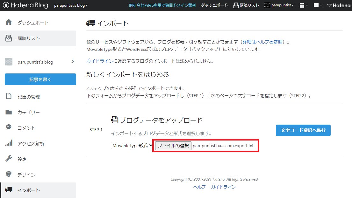
Task: Click the parupuntist profile avatar in header
Action: pos(267,5)
